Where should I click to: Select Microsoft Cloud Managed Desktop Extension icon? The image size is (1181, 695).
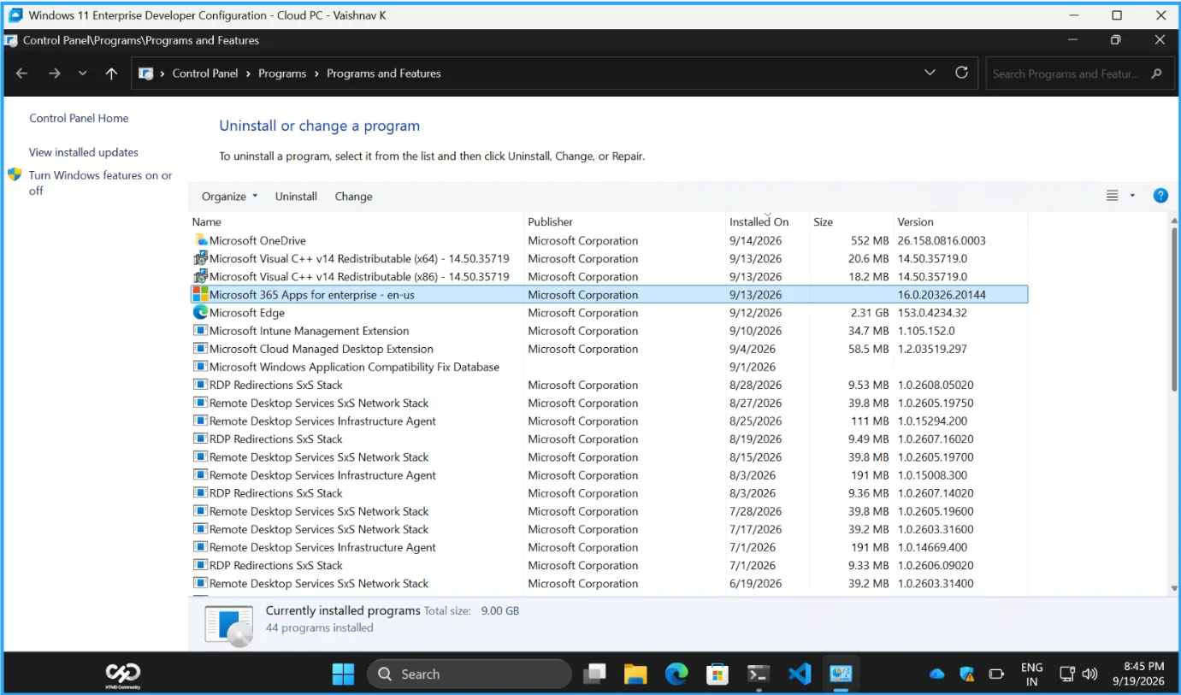[201, 349]
